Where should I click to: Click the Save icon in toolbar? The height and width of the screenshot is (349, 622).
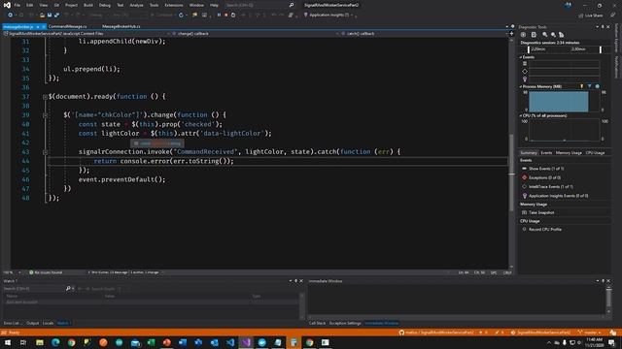point(50,16)
